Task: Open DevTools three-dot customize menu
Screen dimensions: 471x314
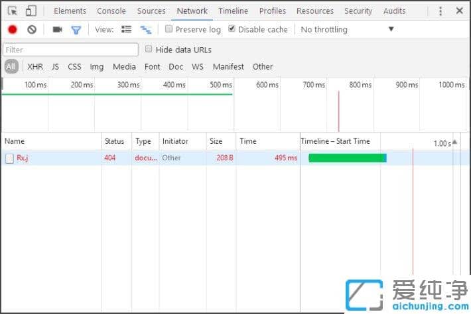Action: tap(440, 11)
